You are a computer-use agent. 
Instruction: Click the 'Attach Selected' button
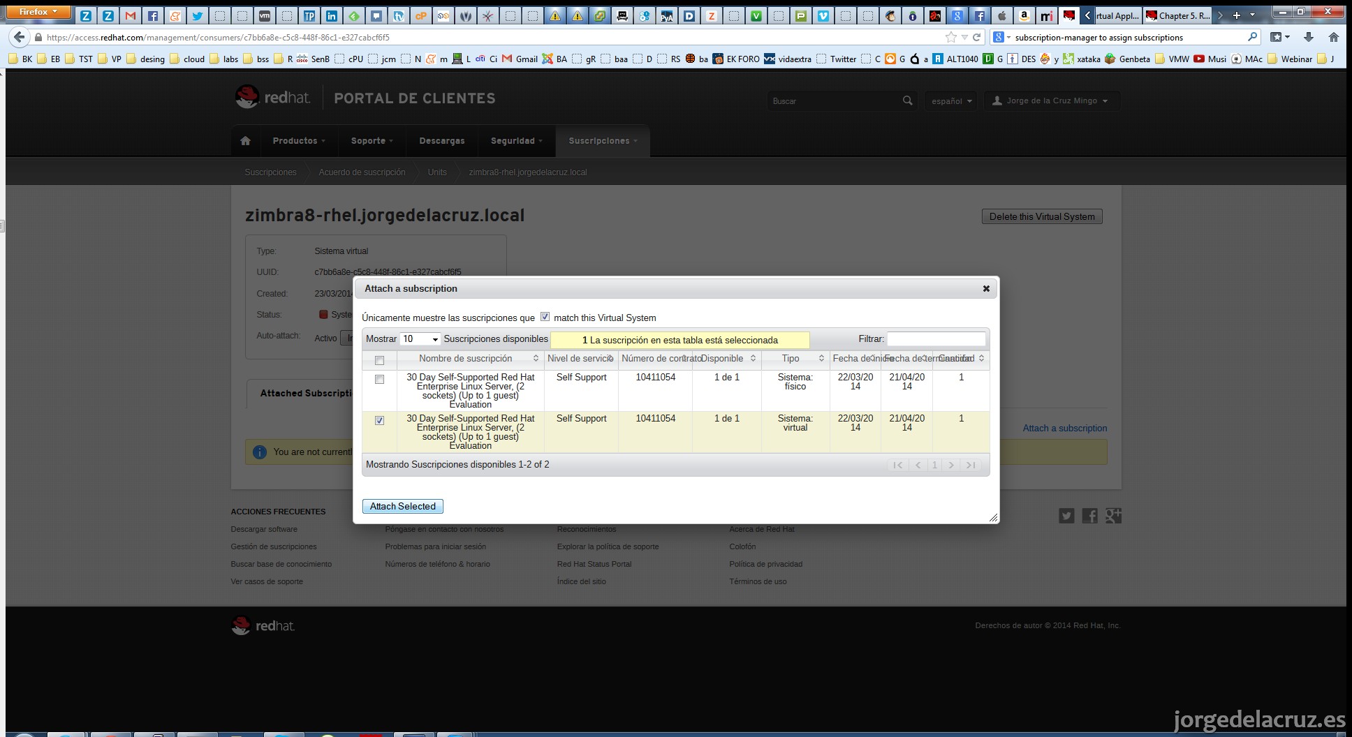tap(403, 507)
